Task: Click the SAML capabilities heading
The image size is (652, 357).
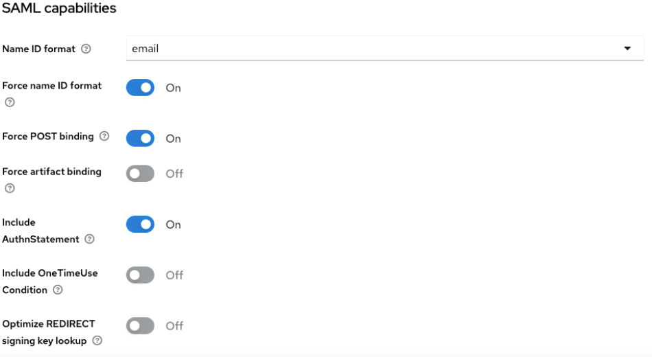Action: [59, 9]
